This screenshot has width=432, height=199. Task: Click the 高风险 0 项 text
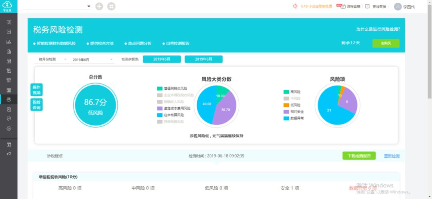[x=70, y=188]
